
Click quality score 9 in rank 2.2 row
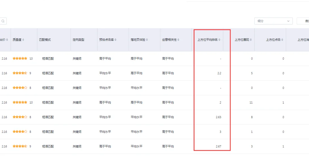tap(30, 73)
